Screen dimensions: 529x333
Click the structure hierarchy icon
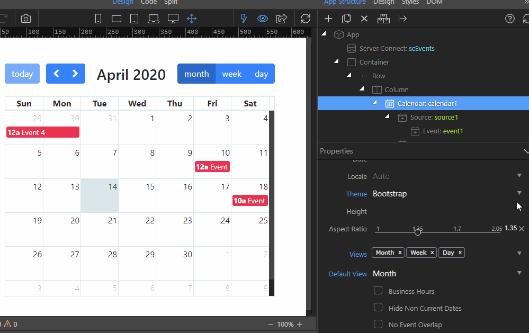[x=383, y=19]
